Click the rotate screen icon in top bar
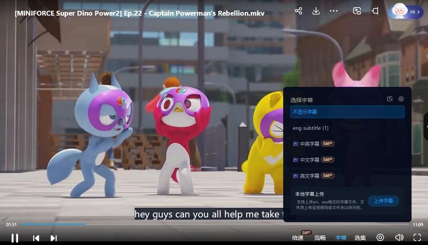 (375, 11)
